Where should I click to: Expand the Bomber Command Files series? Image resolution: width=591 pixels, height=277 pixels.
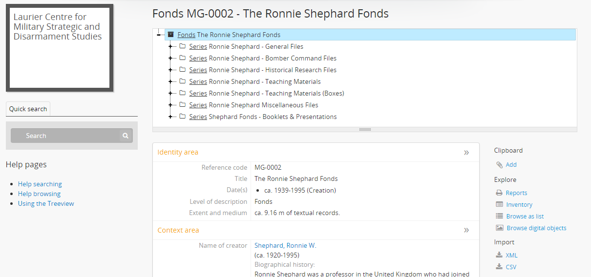[170, 58]
